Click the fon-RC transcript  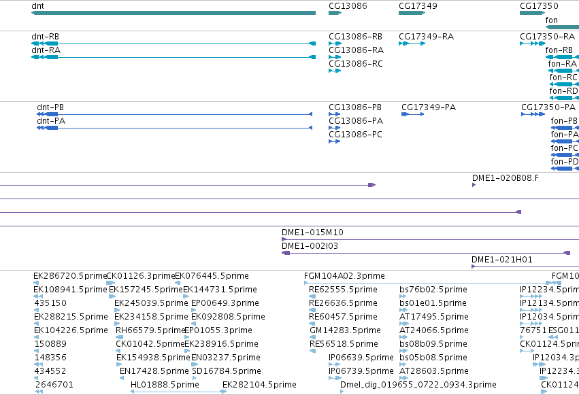(564, 84)
